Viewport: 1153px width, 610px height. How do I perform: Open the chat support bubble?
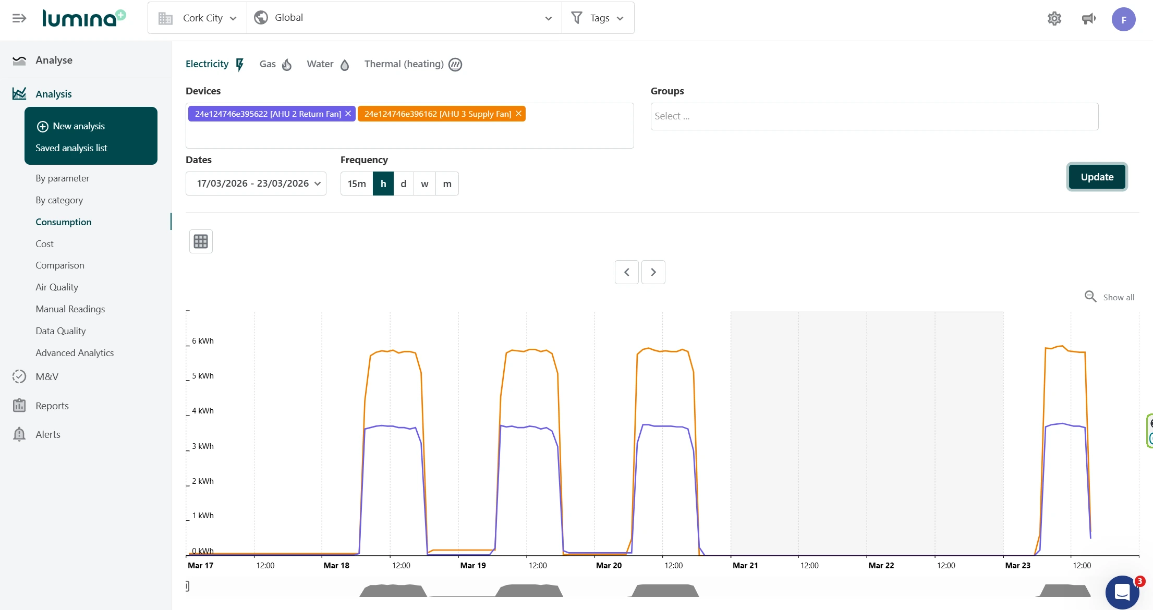(x=1122, y=592)
